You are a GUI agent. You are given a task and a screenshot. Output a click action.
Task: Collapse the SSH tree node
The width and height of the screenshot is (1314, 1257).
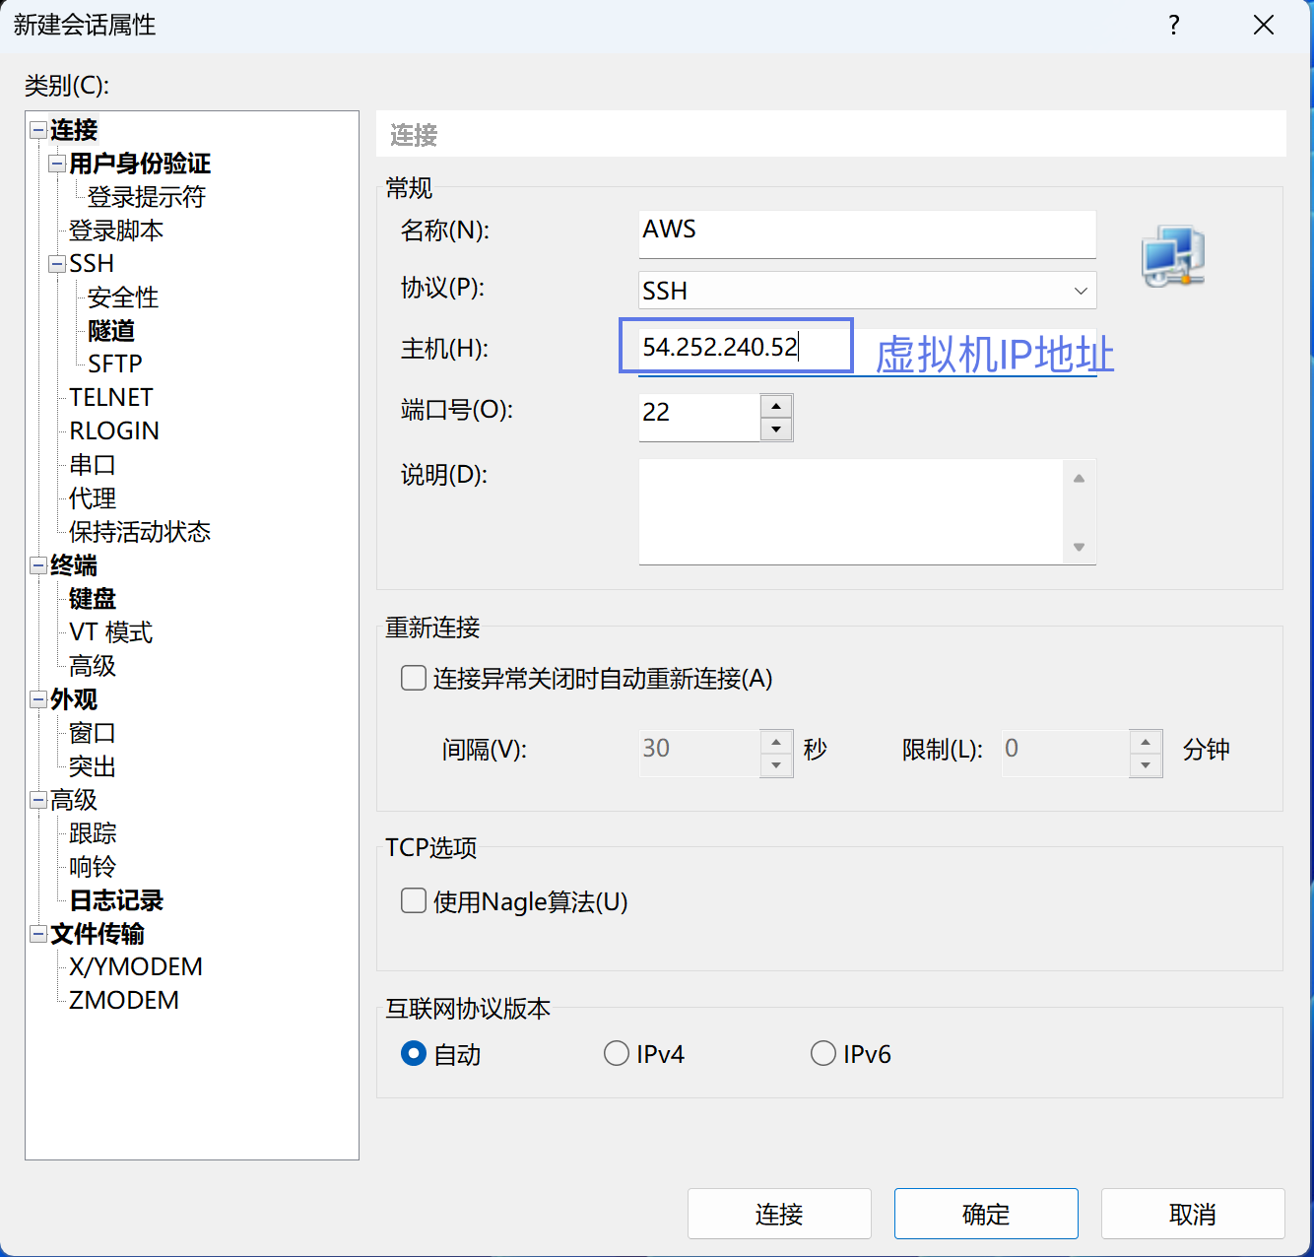pyautogui.click(x=57, y=264)
